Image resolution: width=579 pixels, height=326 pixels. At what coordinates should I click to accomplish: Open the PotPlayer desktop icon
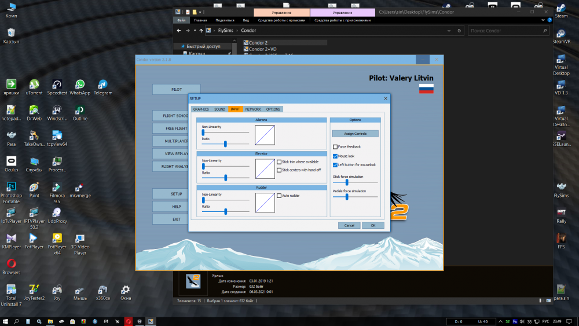pyautogui.click(x=34, y=241)
